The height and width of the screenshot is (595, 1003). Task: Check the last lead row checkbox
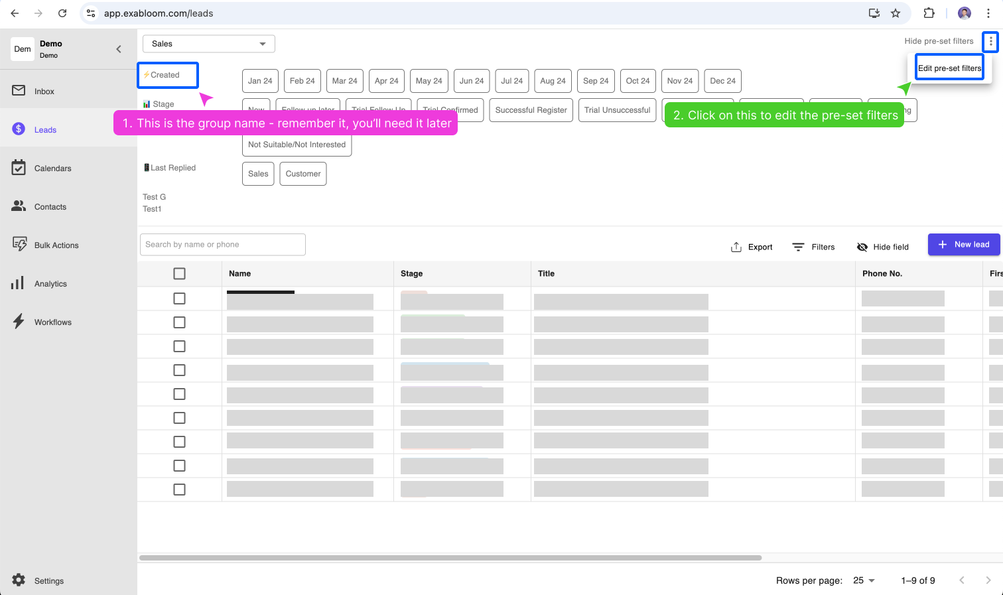[x=179, y=490]
